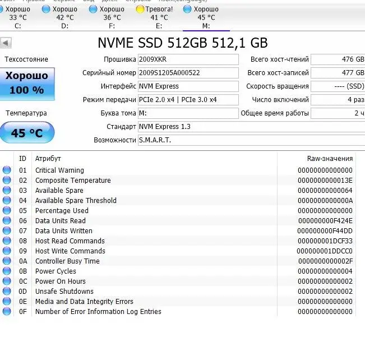This screenshot has height=337, width=365.
Task: Click the yellow status icon of drive E:
Action: coord(140,10)
